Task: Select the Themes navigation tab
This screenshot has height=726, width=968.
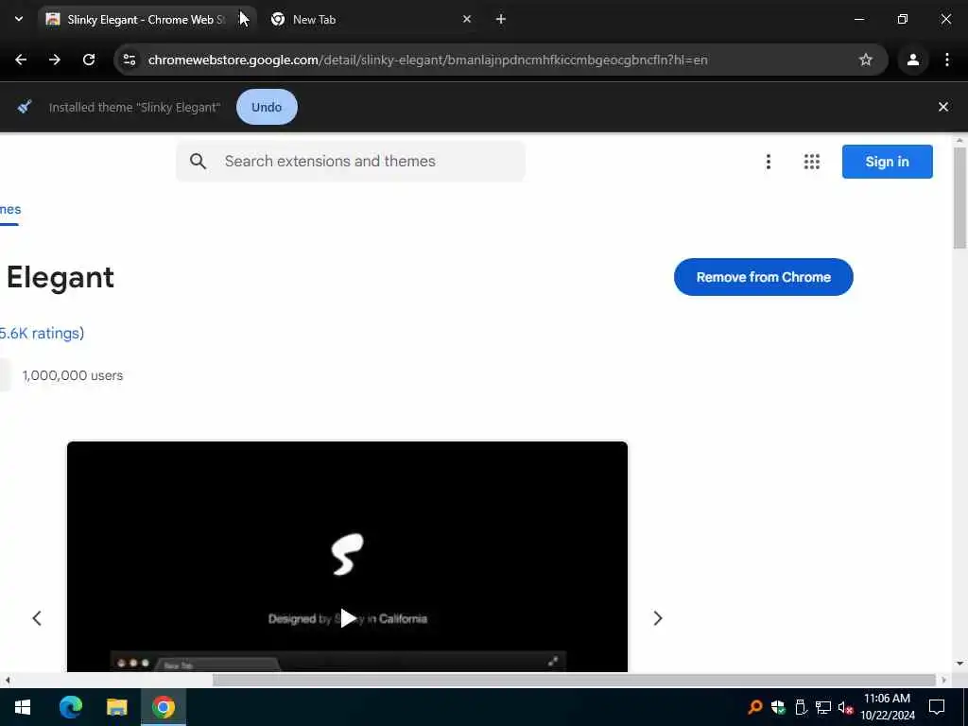Action: pos(10,209)
